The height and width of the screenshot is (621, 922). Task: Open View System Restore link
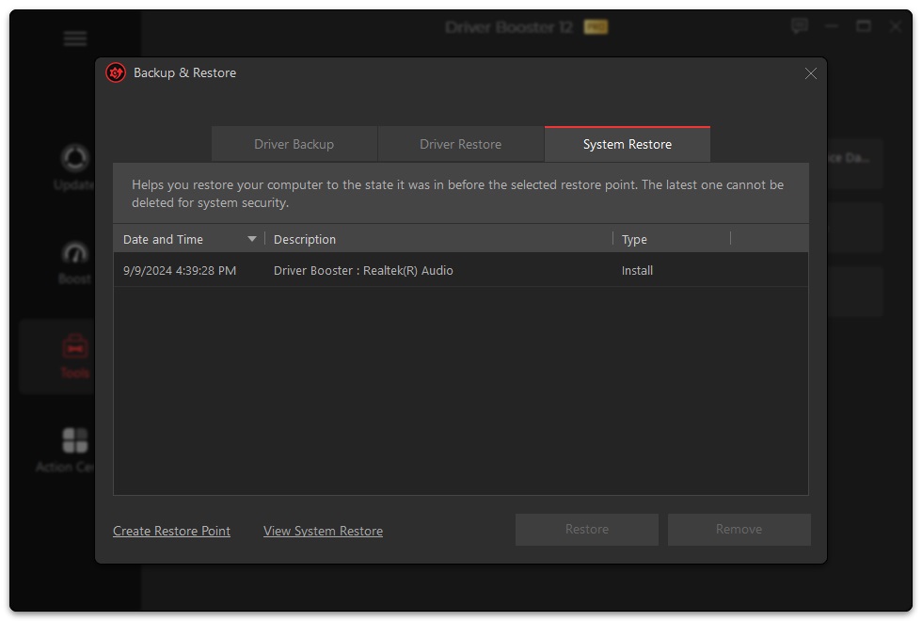(323, 531)
